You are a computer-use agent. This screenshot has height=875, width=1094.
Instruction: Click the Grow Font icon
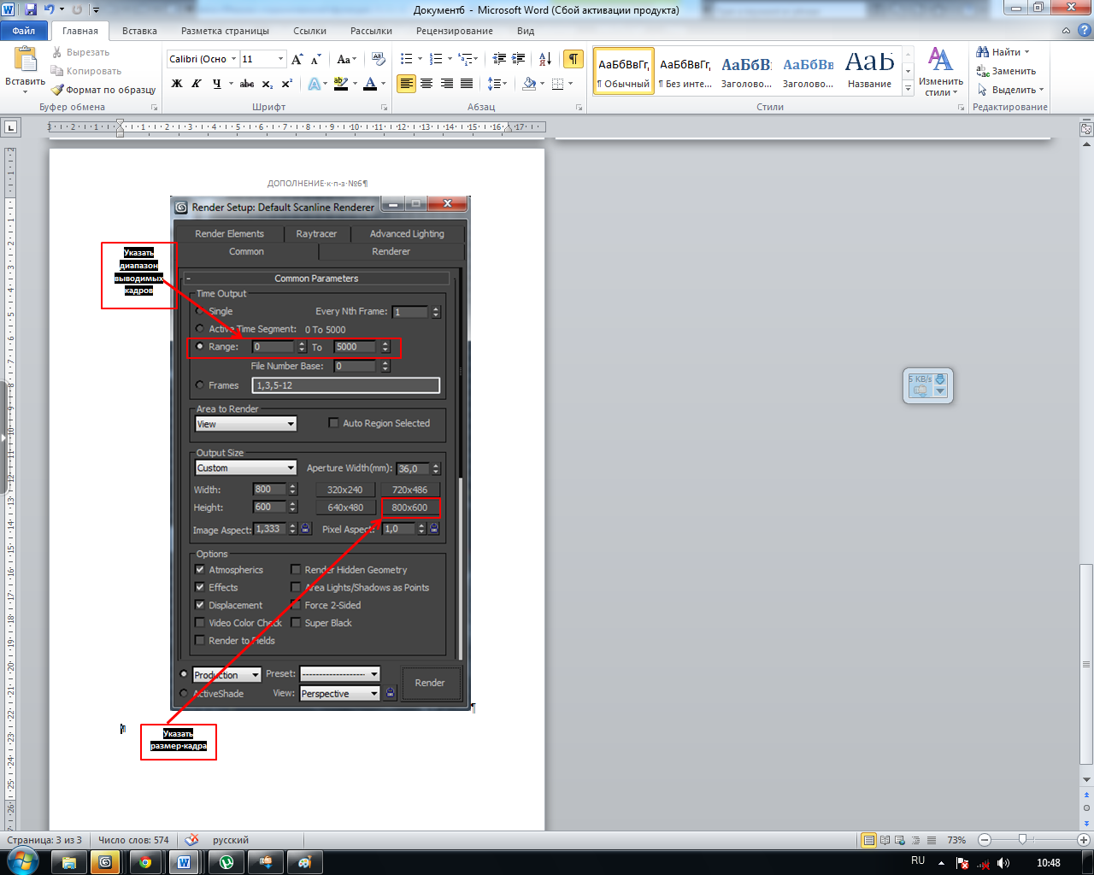297,59
